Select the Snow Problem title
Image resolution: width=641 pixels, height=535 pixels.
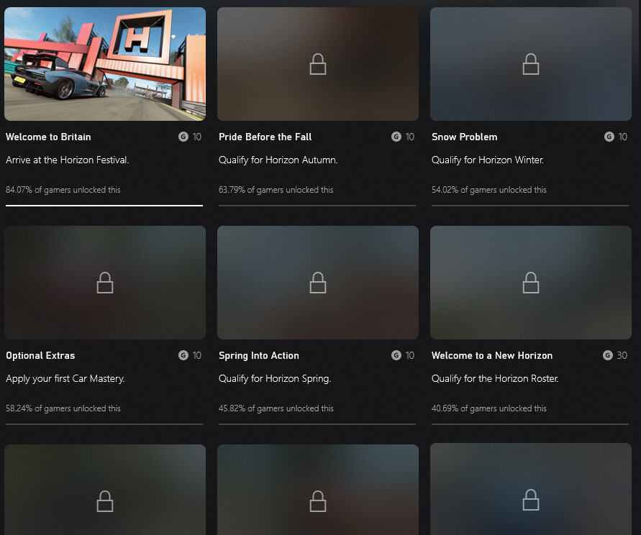tap(465, 137)
